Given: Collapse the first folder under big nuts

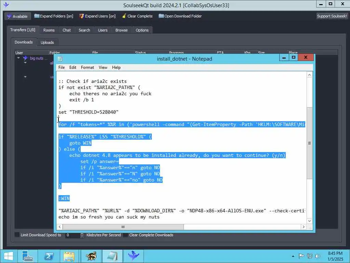Looking at the screenshot, I should (x=25, y=63).
